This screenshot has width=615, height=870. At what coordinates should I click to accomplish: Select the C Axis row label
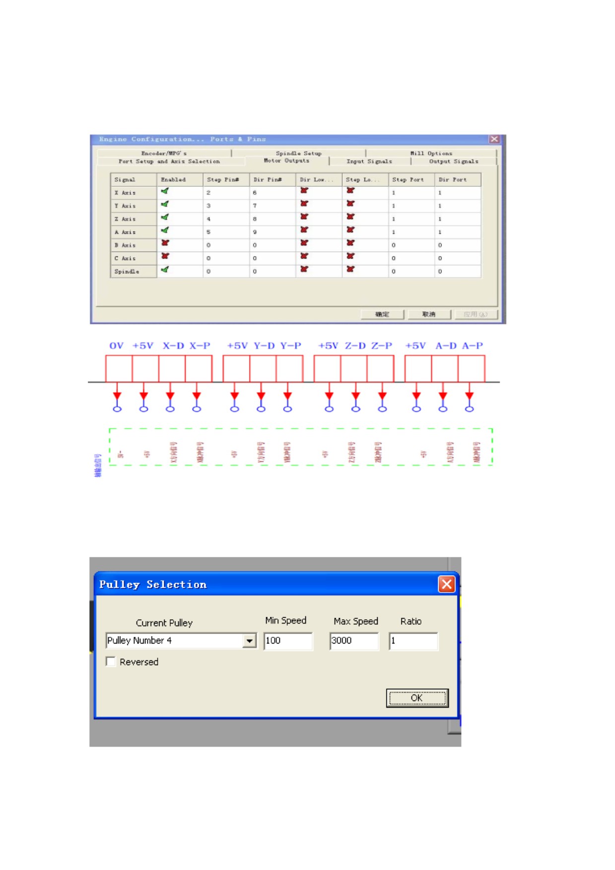pyautogui.click(x=134, y=258)
